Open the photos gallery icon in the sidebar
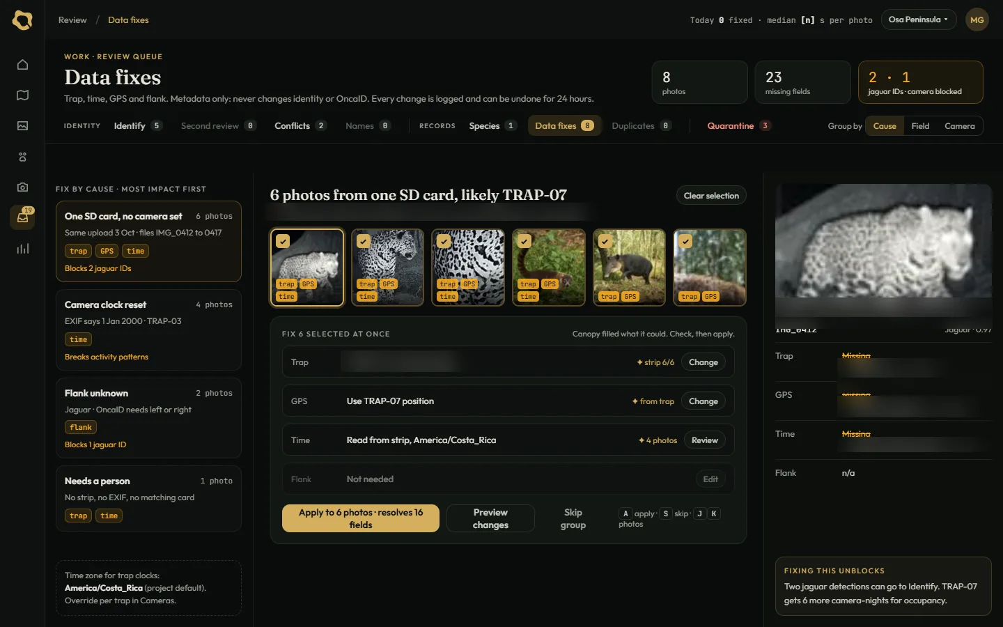Image resolution: width=1003 pixels, height=627 pixels. [22, 126]
